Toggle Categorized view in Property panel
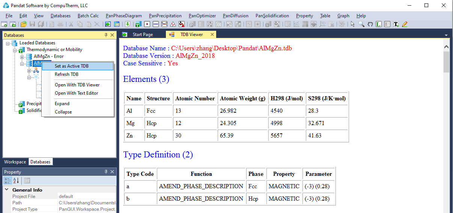The width and height of the screenshot is (453, 213). [x=8, y=181]
